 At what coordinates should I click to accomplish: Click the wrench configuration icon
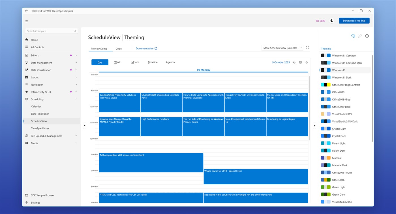point(360,36)
